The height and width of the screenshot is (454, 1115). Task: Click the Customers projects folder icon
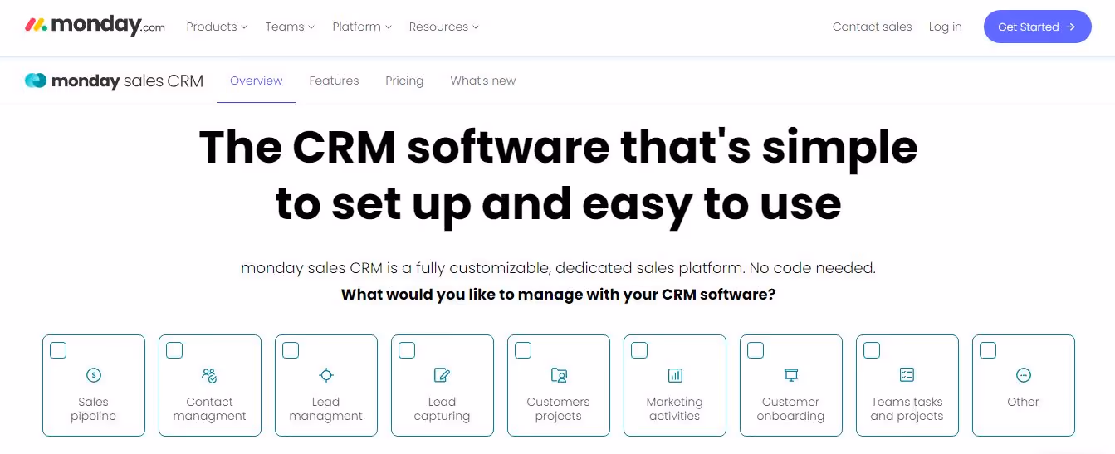click(x=559, y=375)
